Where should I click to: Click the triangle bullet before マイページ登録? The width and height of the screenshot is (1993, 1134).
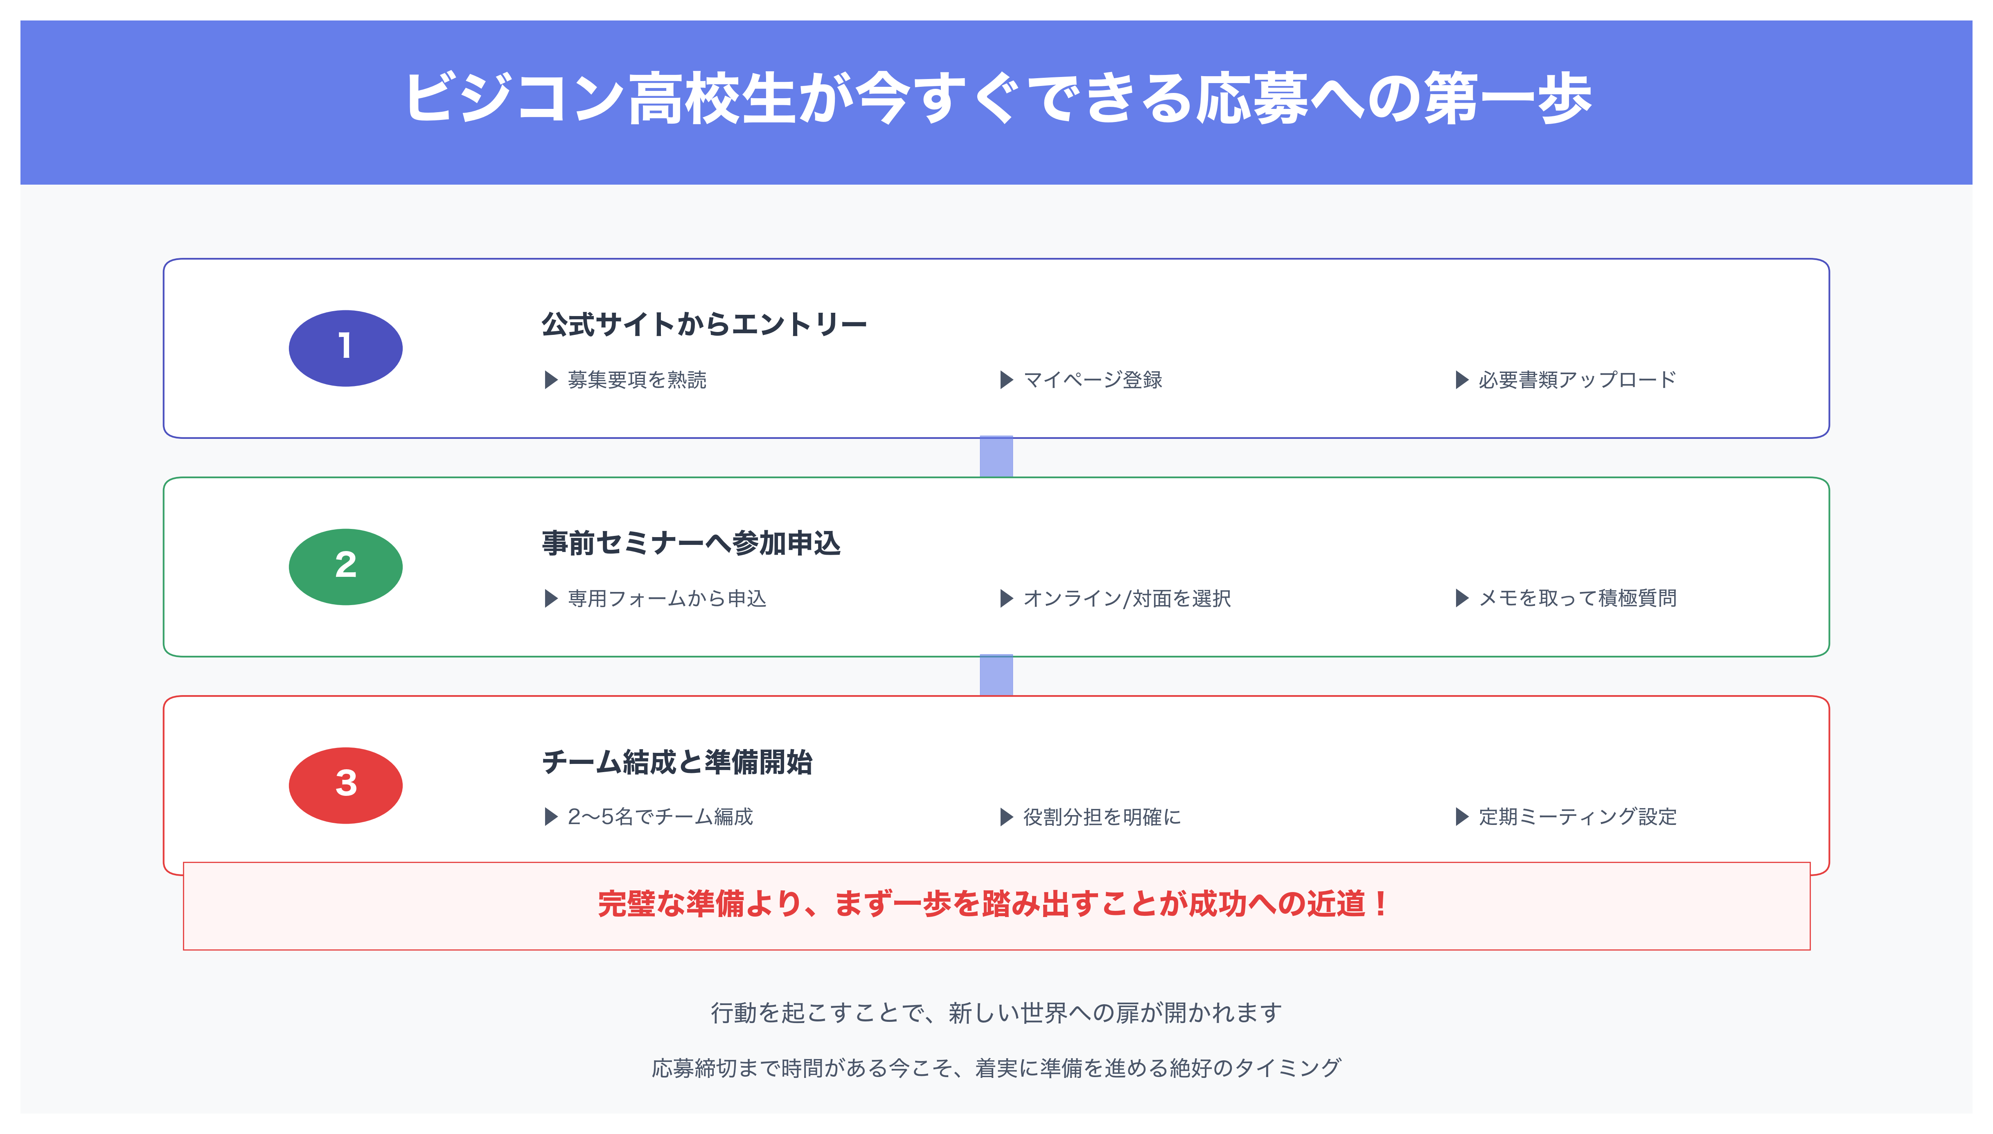(x=1006, y=380)
